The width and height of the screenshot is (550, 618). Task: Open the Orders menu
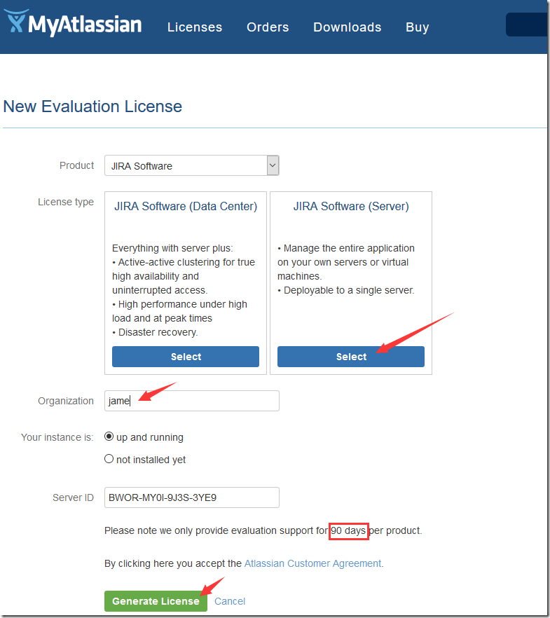point(268,27)
